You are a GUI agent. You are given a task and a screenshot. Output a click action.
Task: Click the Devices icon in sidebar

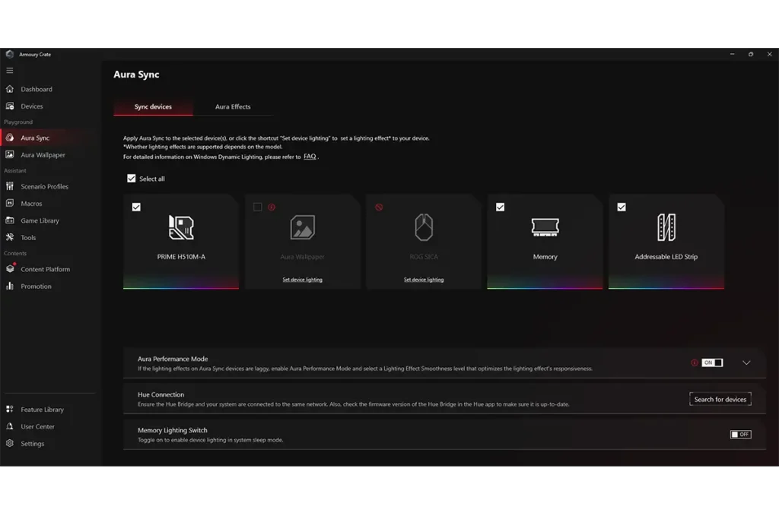coord(10,106)
